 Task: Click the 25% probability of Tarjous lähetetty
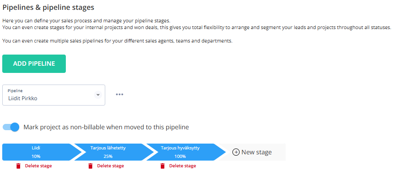pyautogui.click(x=108, y=157)
